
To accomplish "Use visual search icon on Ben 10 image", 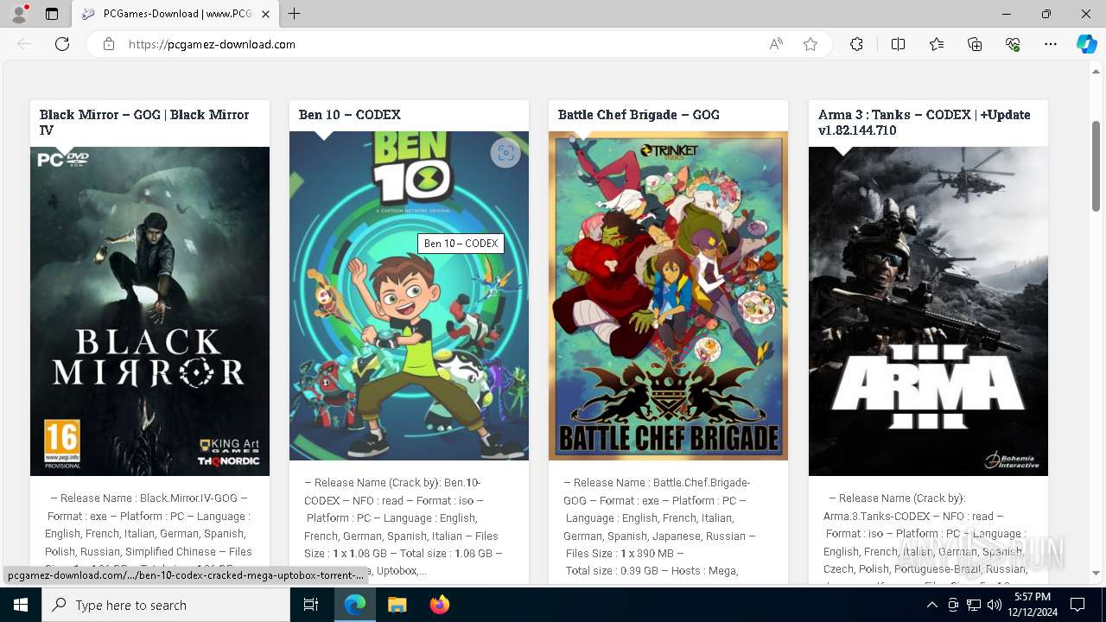I will click(505, 154).
